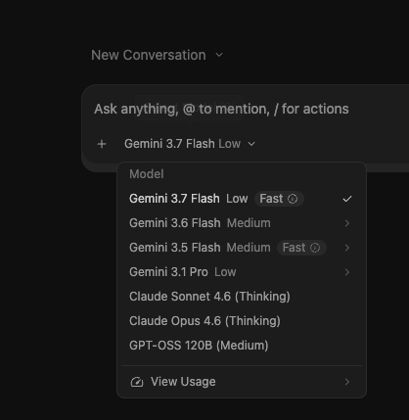Select Gemini 3.7 Flash Low model

(242, 199)
